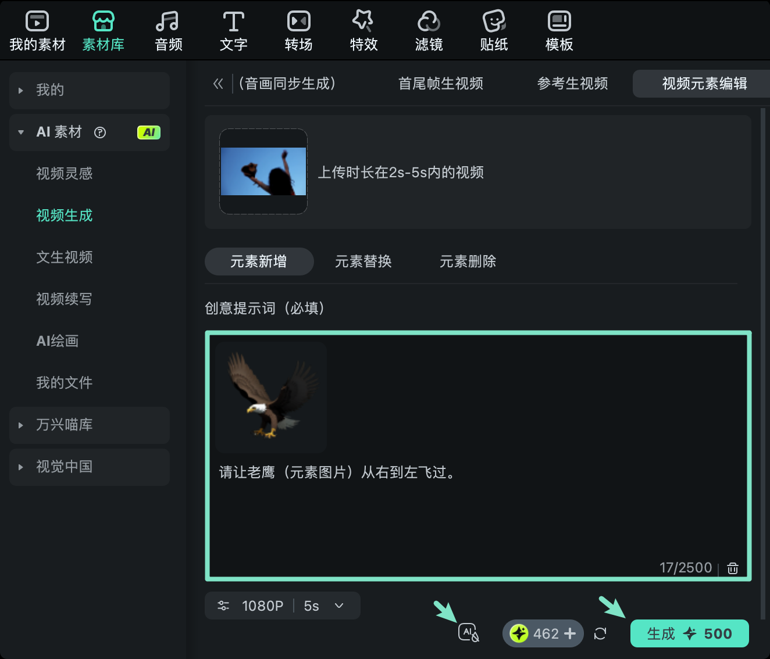Switch to the 元素替换 mode
The width and height of the screenshot is (770, 659).
[x=363, y=262]
